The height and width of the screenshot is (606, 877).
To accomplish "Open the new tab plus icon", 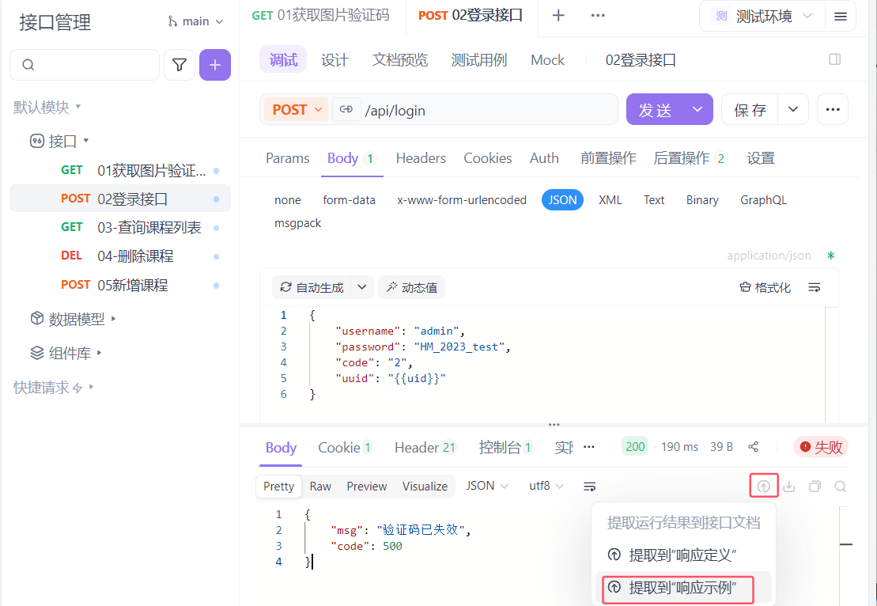I will click(x=558, y=15).
